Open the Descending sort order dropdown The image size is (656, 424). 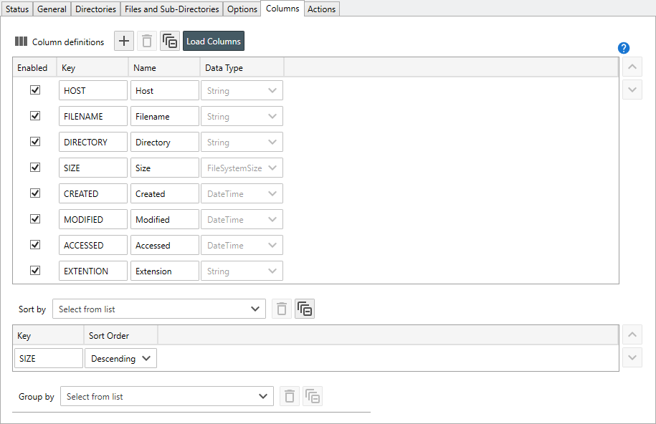pos(120,359)
